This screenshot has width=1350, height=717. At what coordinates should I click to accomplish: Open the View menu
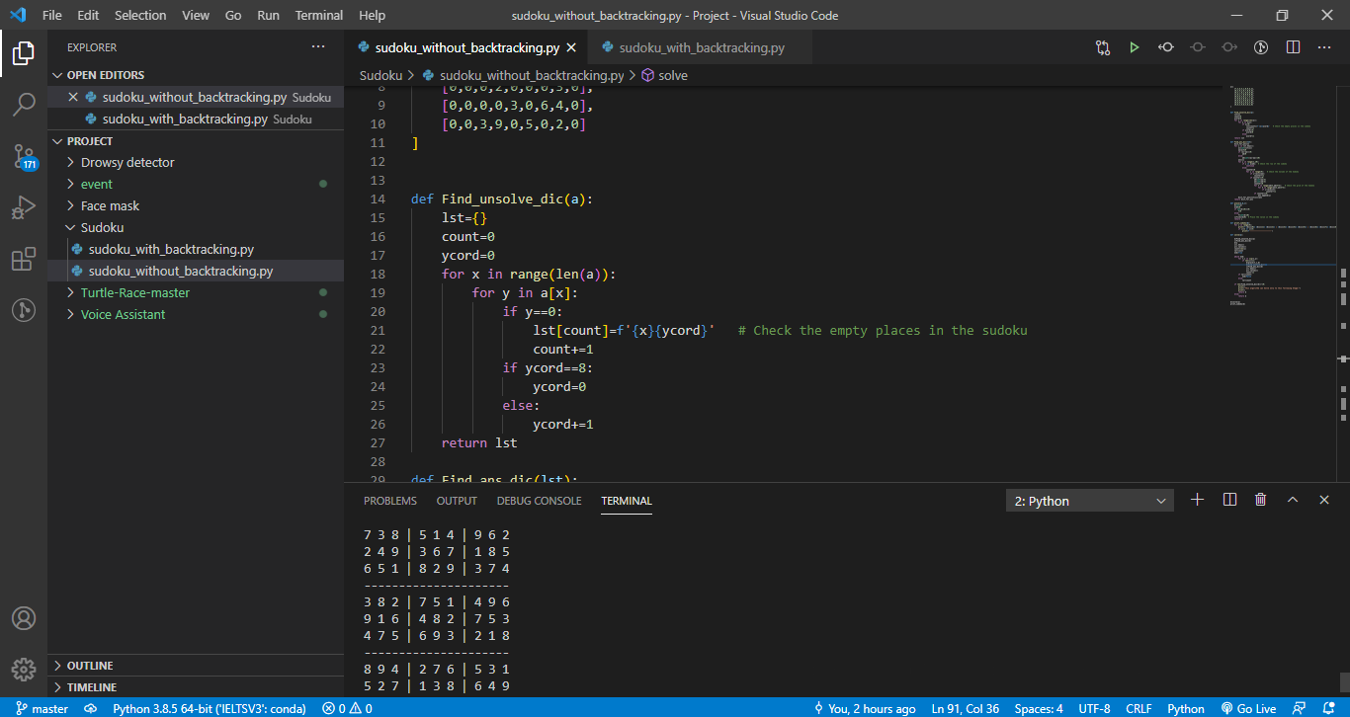point(196,15)
